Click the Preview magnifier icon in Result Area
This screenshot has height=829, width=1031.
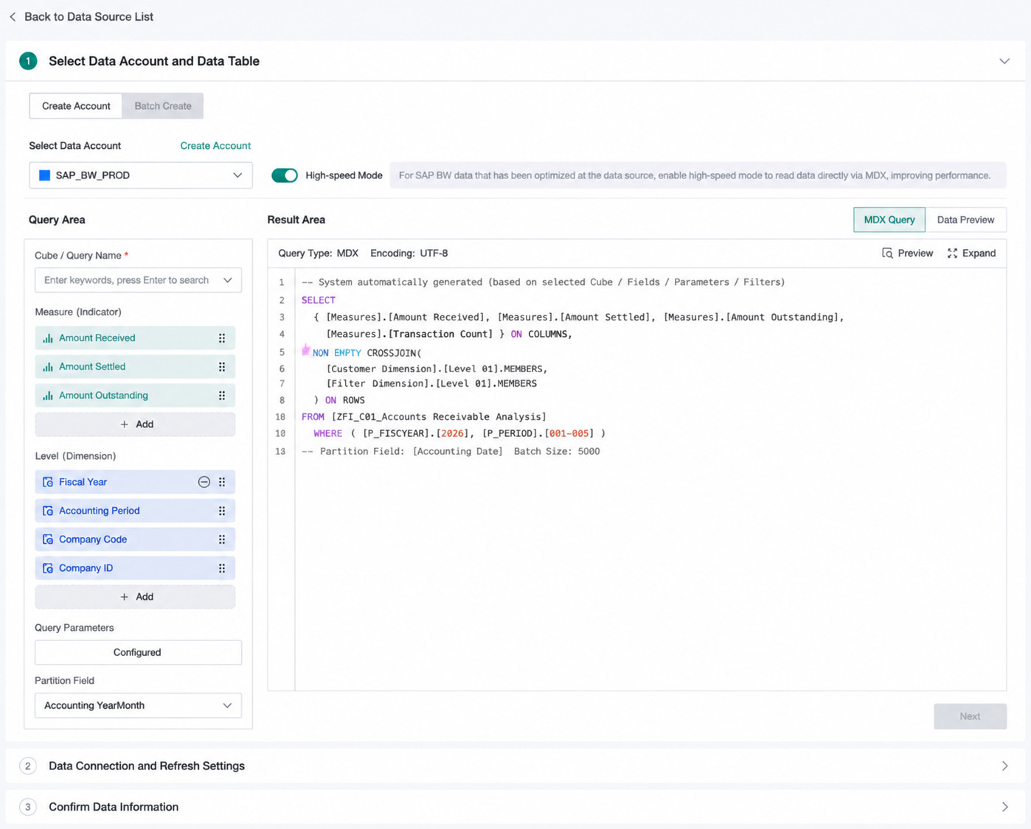887,253
